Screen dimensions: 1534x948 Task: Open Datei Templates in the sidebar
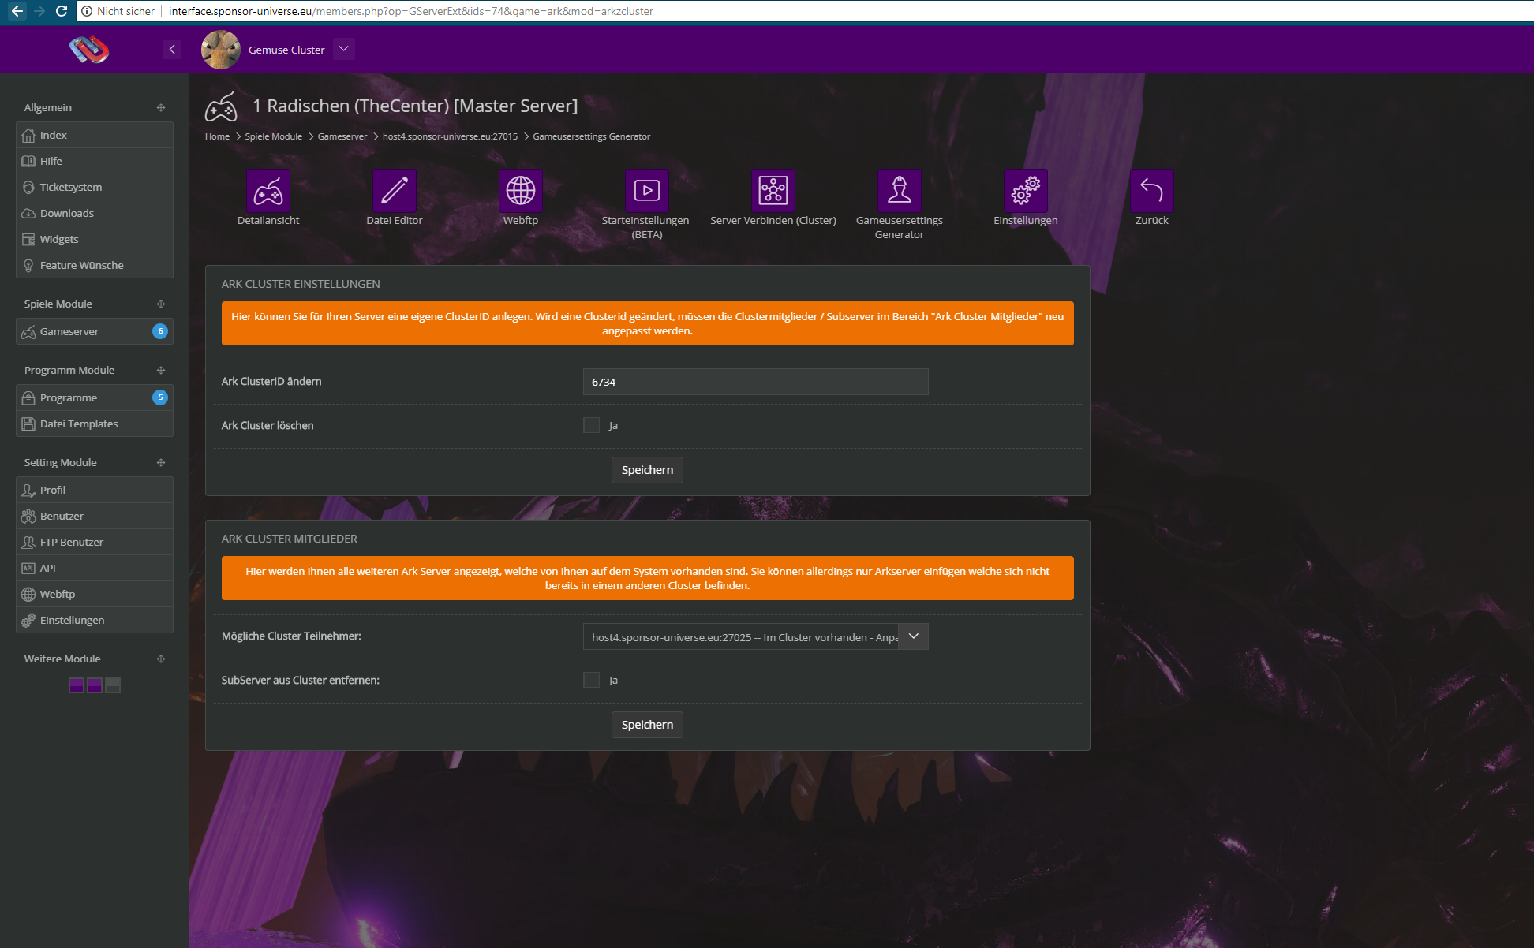[95, 424]
